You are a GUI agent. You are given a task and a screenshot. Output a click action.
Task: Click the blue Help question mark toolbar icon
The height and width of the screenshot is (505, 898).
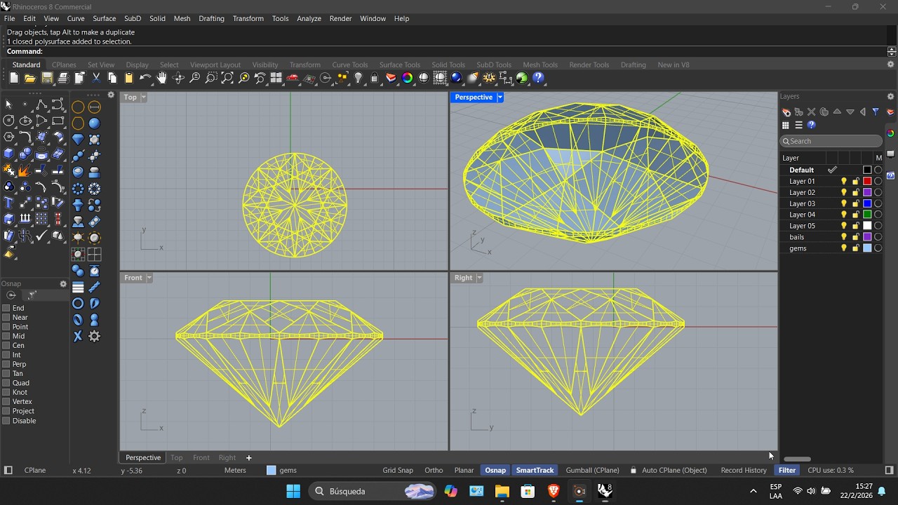point(539,78)
